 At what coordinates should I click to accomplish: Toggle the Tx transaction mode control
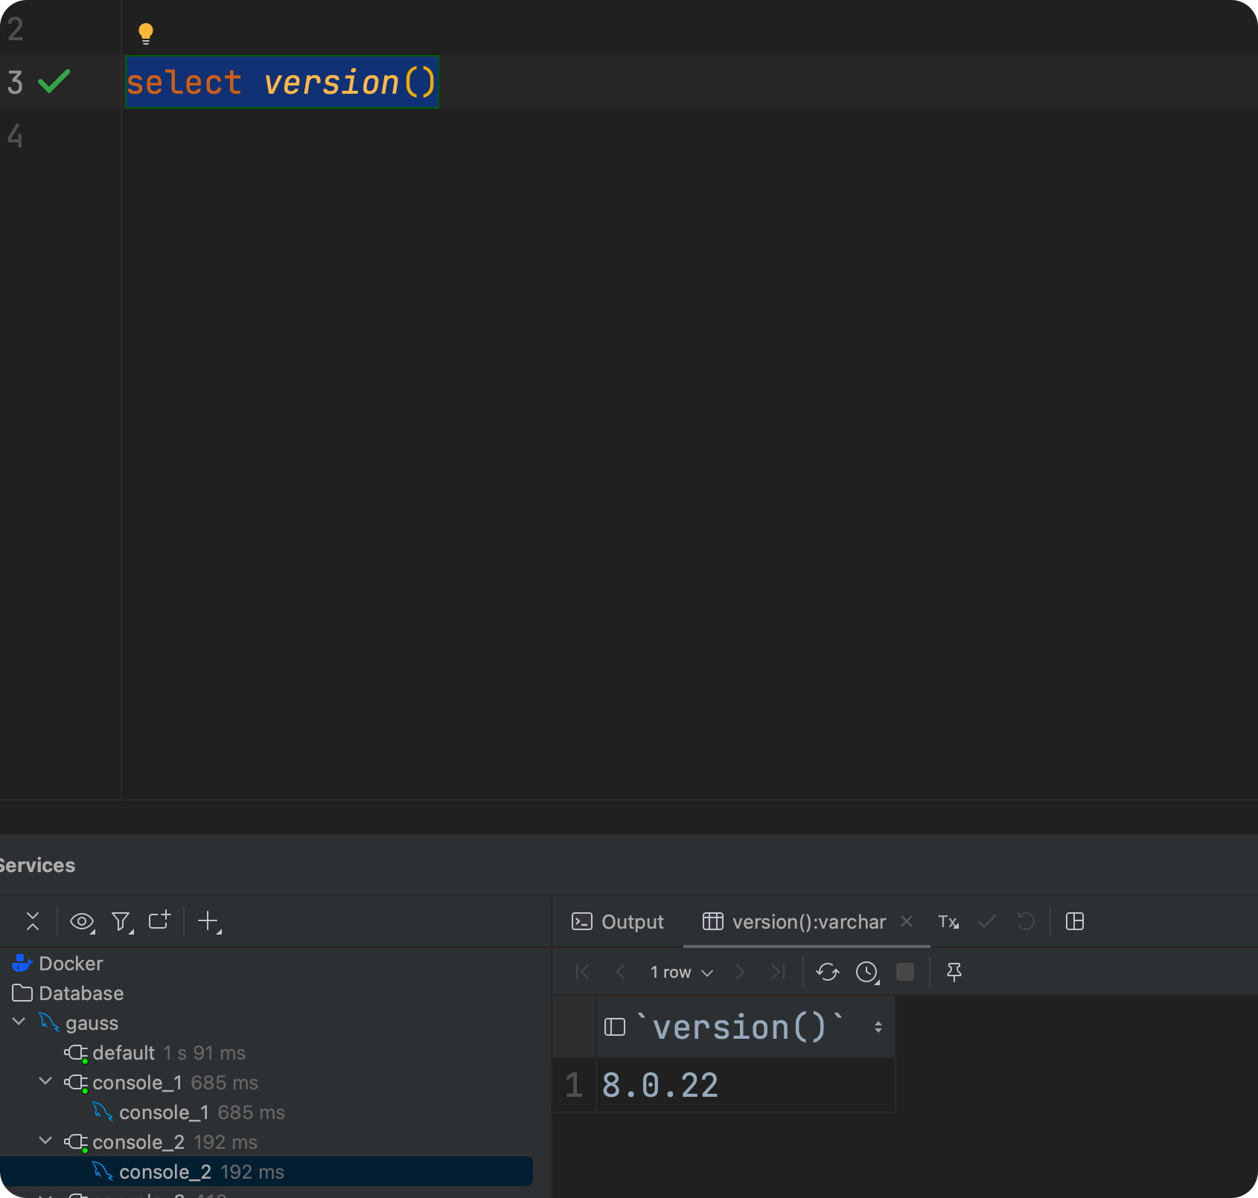point(948,922)
